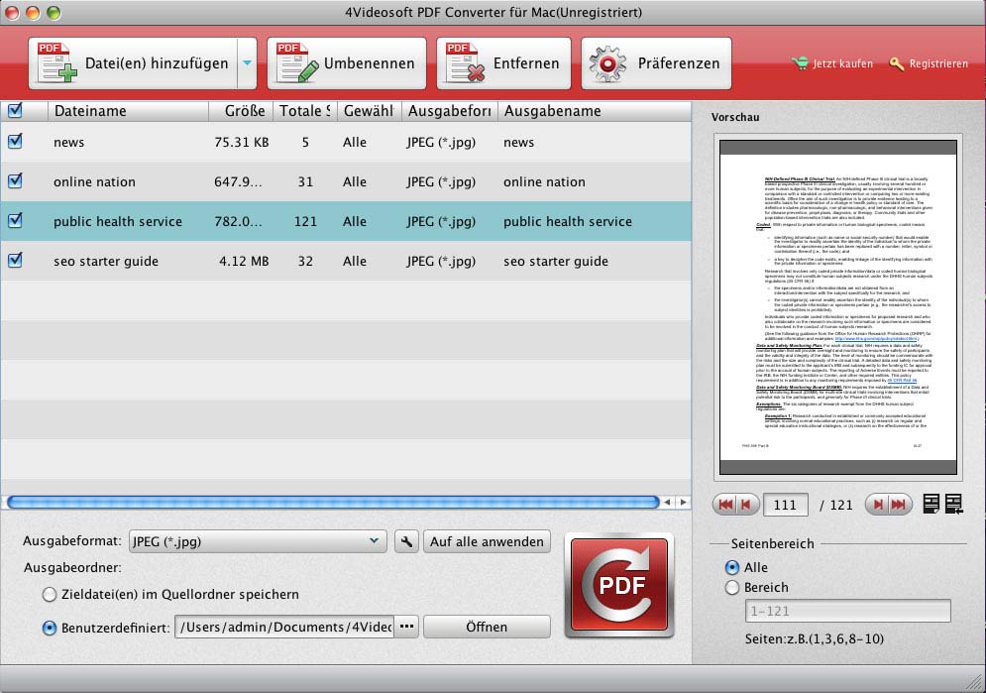986x693 pixels.
Task: Open the Ausgabeformat JPEG dropdown
Action: [258, 541]
